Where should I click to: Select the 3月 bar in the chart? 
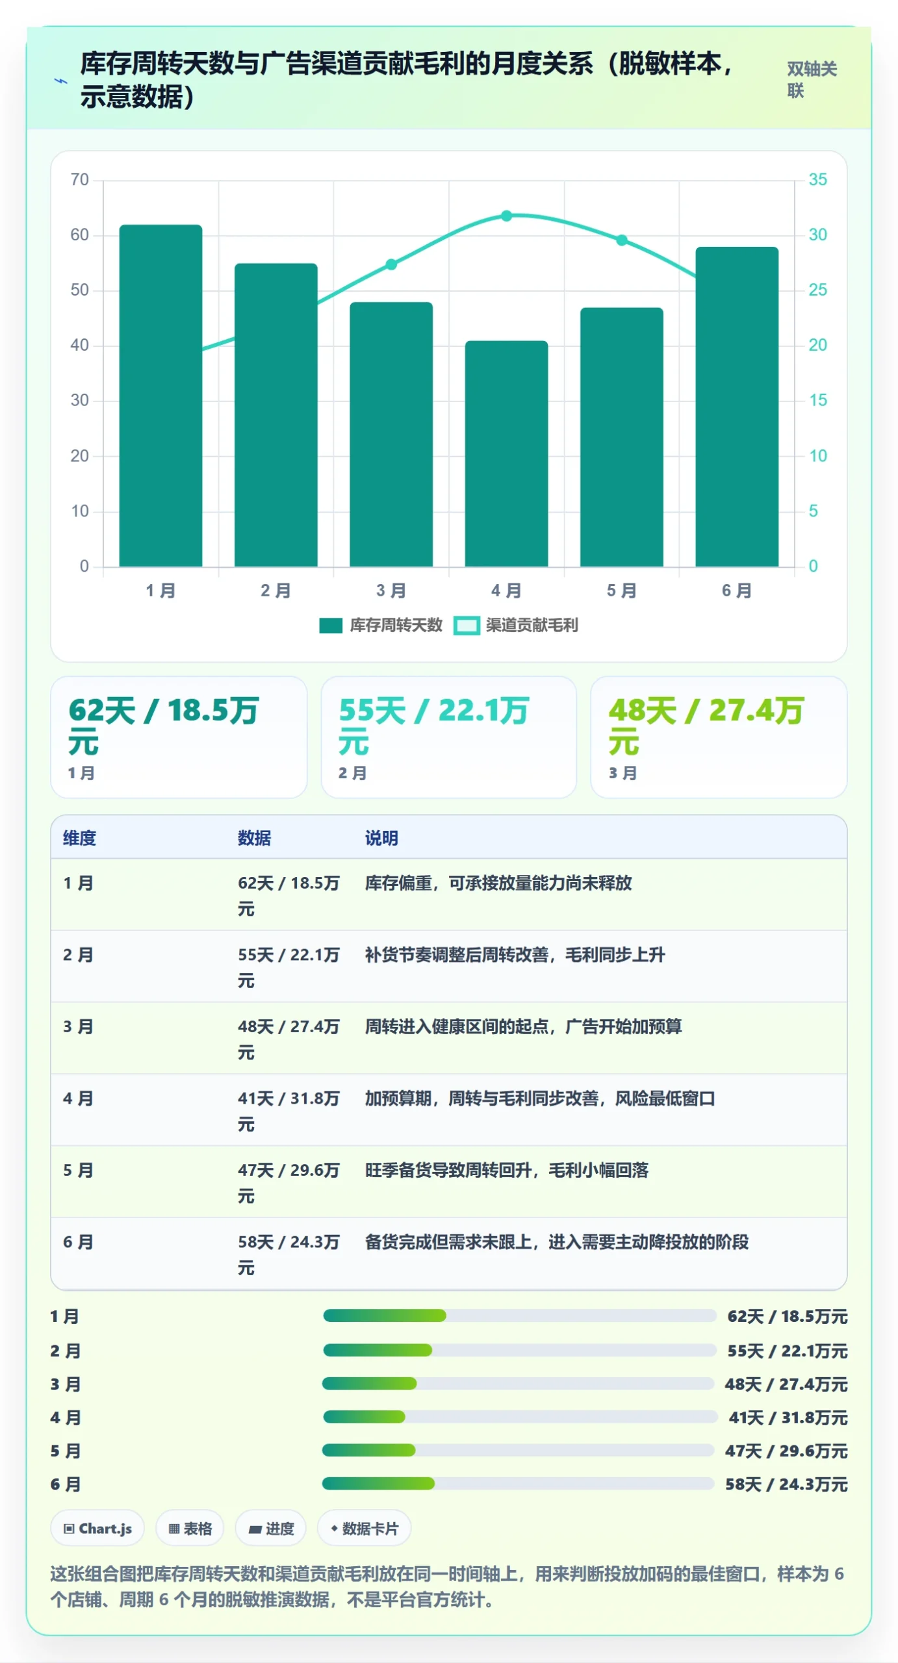pos(391,435)
